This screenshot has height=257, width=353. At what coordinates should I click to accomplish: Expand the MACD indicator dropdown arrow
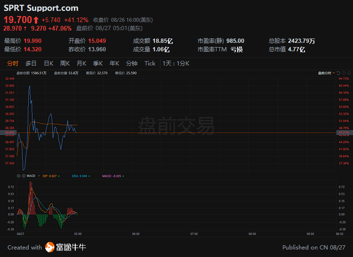(39, 176)
